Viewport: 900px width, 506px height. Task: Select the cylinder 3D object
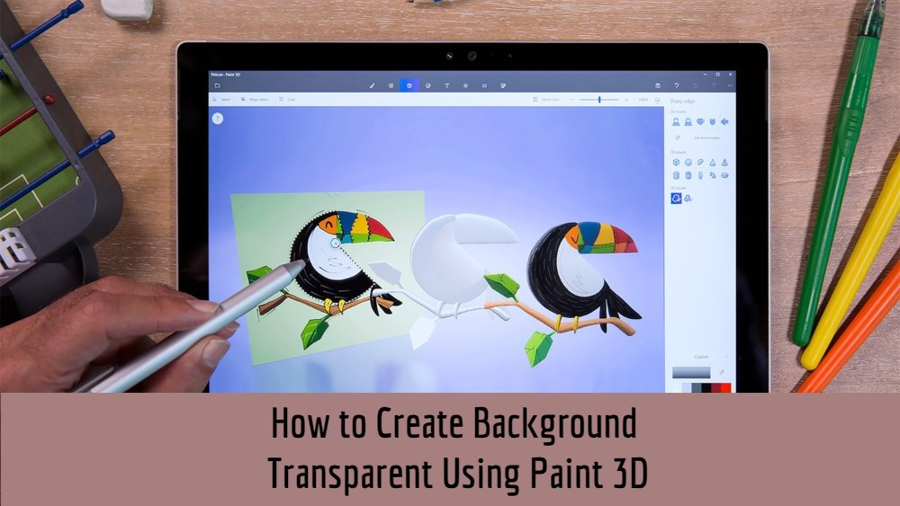click(x=676, y=175)
